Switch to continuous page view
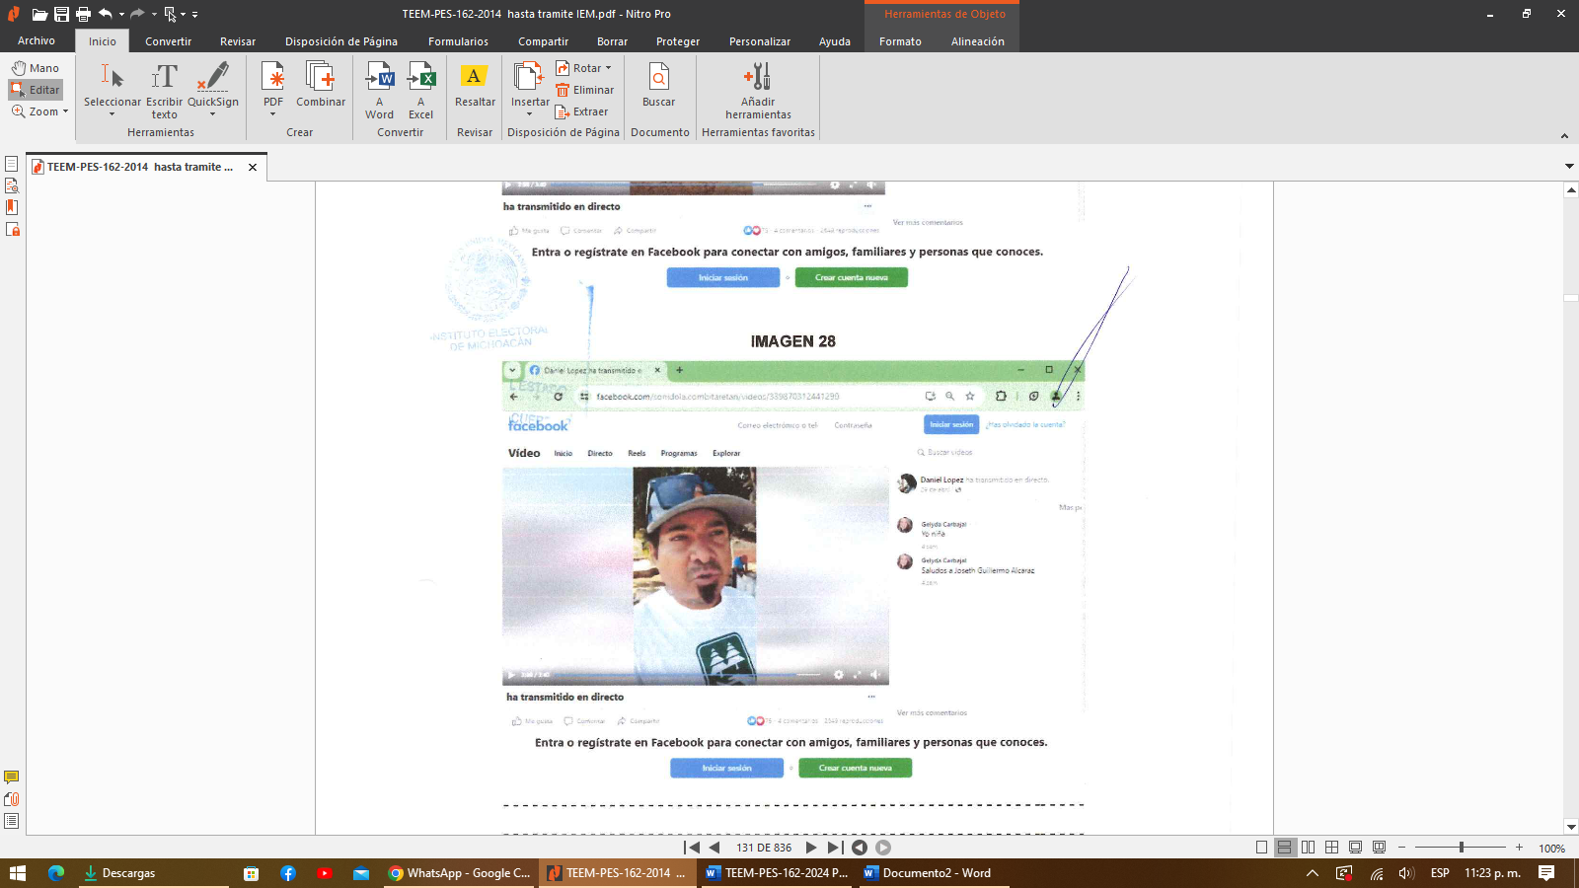Screen dimensions: 1579x888 click(1285, 848)
